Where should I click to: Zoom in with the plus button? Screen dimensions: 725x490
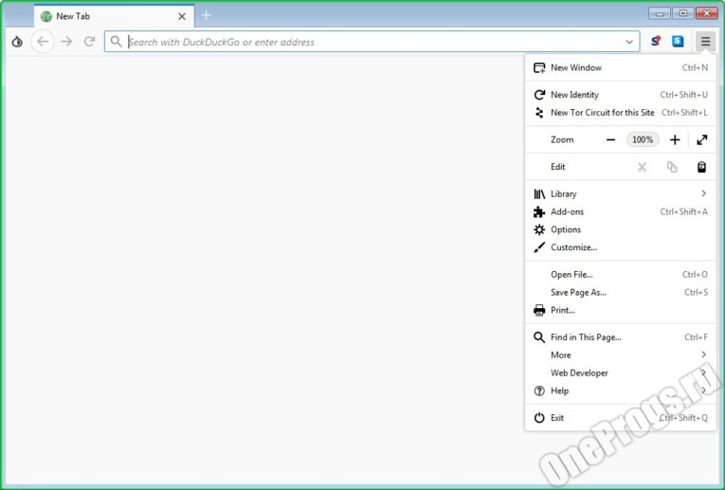[675, 140]
